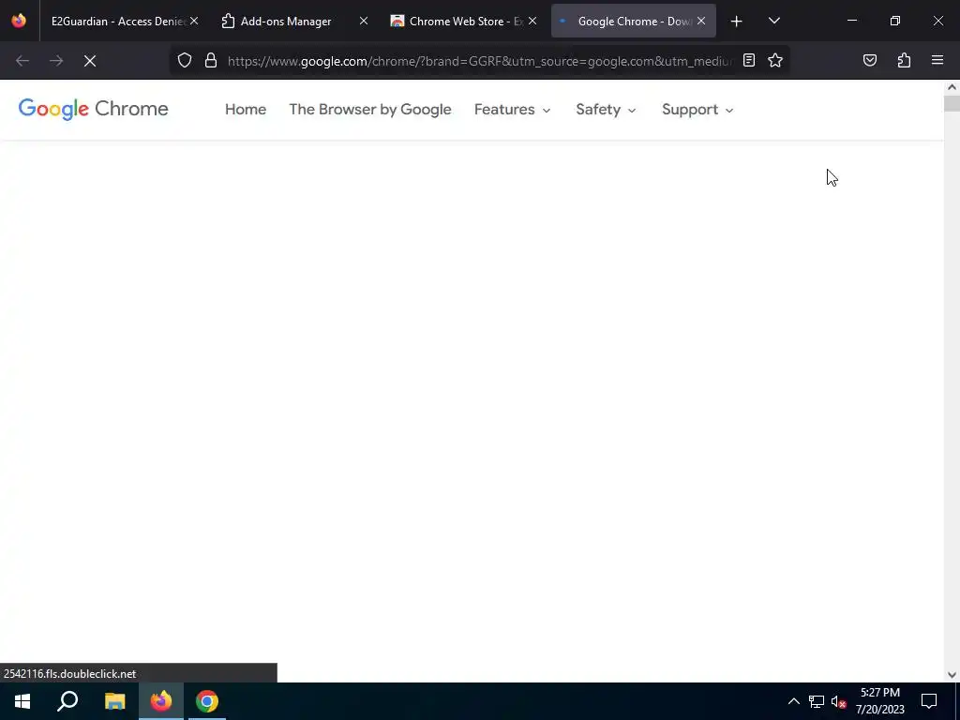Open Windows taskbar search
This screenshot has width=960, height=720.
click(67, 701)
